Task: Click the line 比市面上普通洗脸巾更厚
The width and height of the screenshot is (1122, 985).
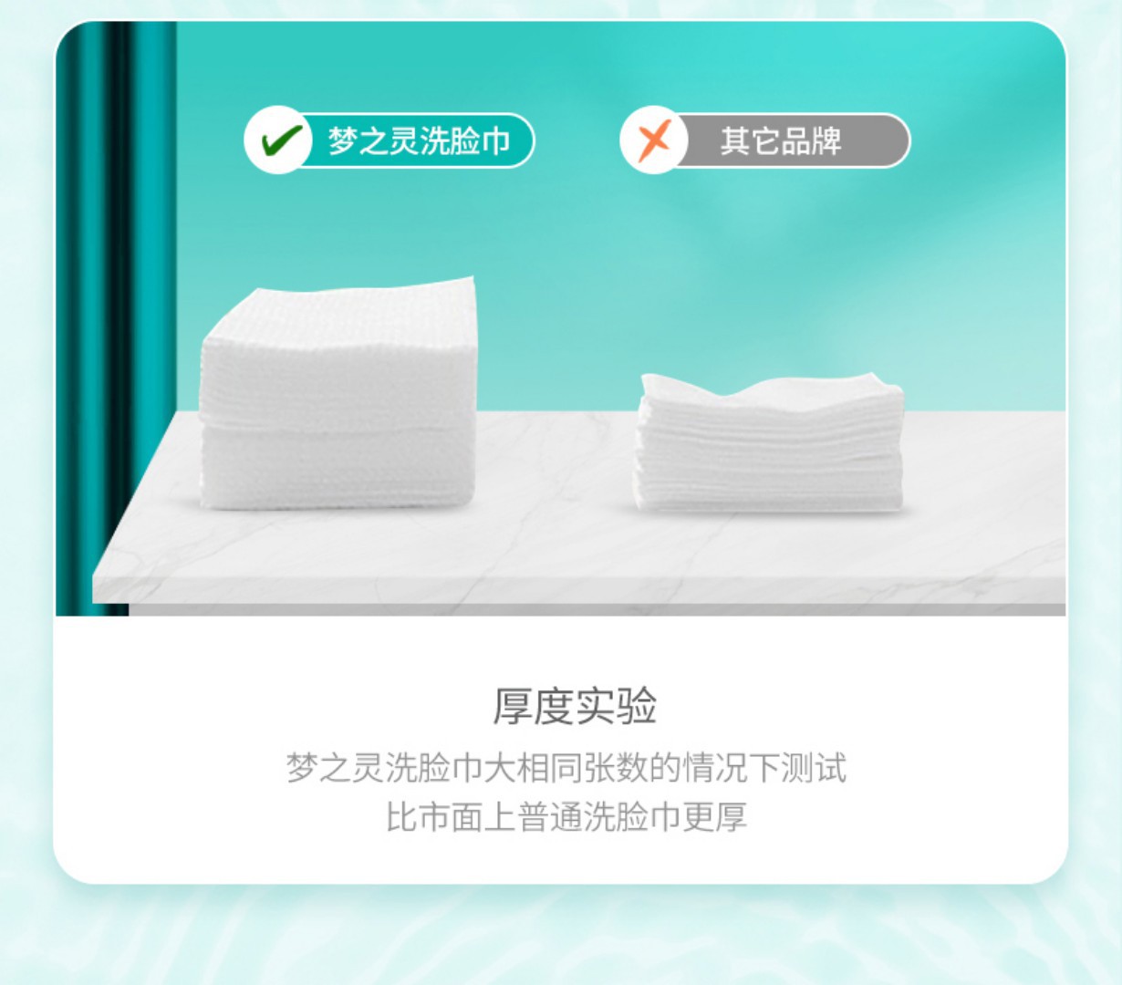Action: [566, 817]
